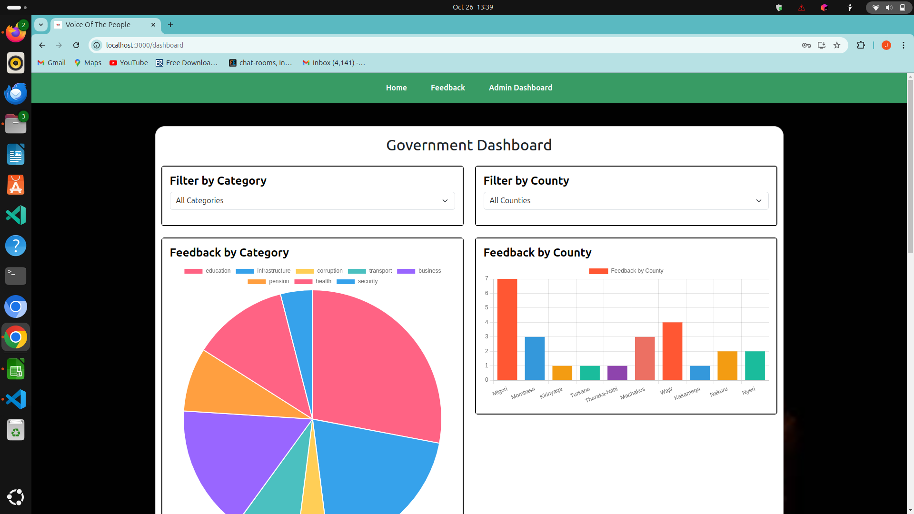Screen dimensions: 914x514
Task: Open Chrome three-dot menu
Action: 903,45
